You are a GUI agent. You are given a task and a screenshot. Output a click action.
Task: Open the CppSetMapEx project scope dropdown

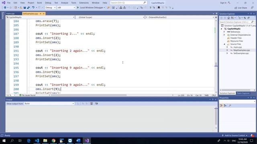coord(40,17)
